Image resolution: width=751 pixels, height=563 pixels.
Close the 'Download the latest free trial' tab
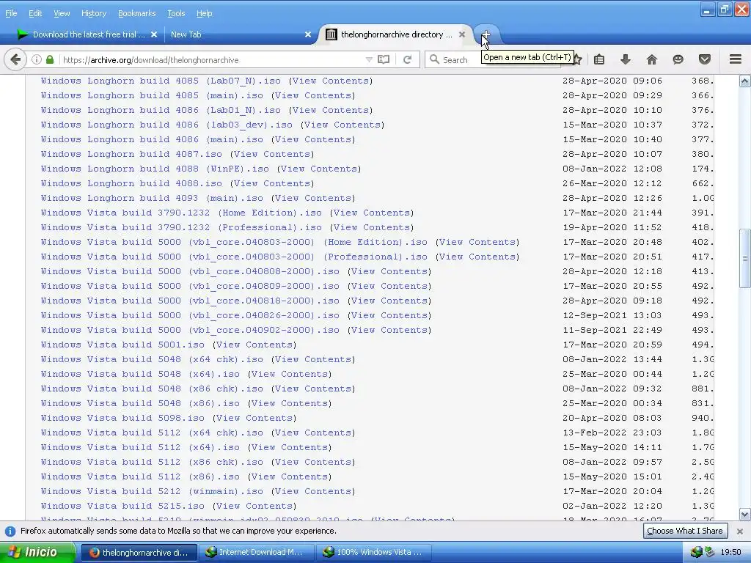point(154,34)
